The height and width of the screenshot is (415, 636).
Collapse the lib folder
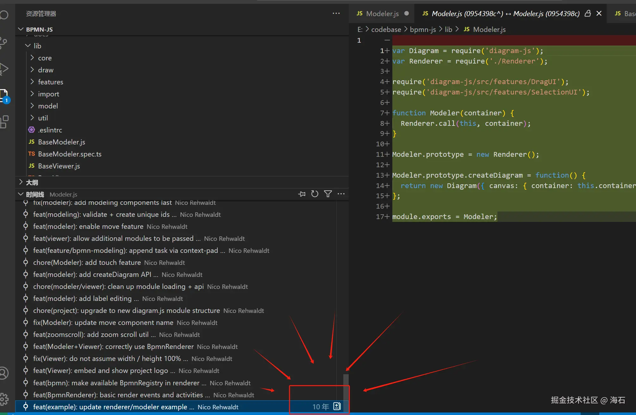[37, 46]
